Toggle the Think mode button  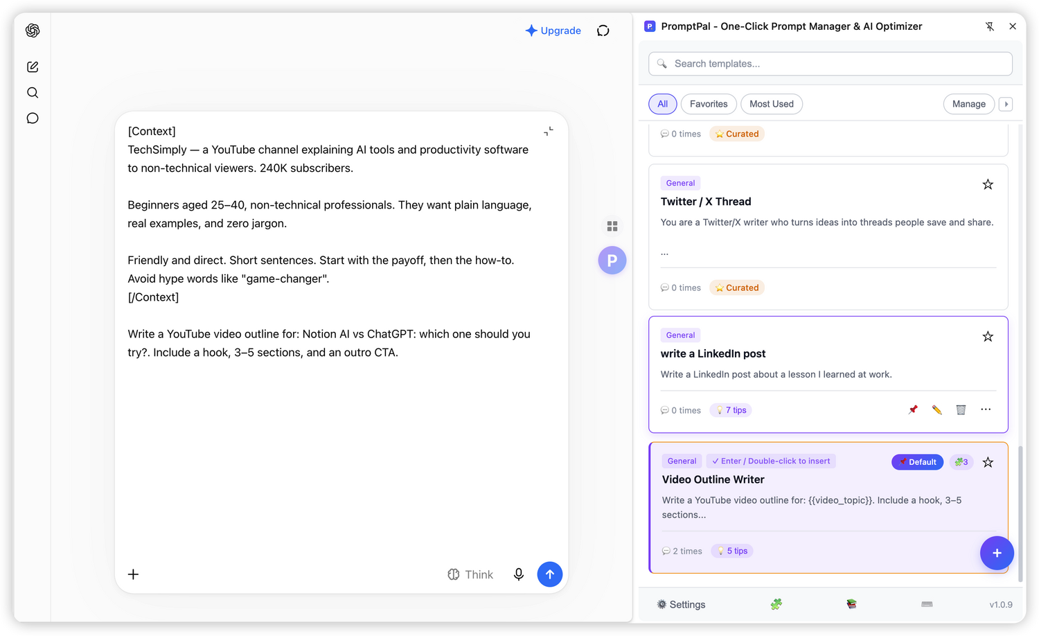(470, 574)
